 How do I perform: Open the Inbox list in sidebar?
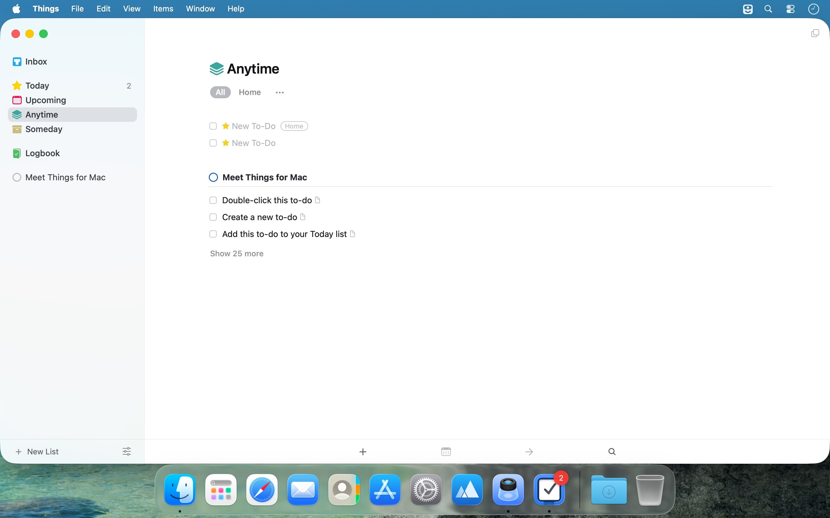coord(72,62)
